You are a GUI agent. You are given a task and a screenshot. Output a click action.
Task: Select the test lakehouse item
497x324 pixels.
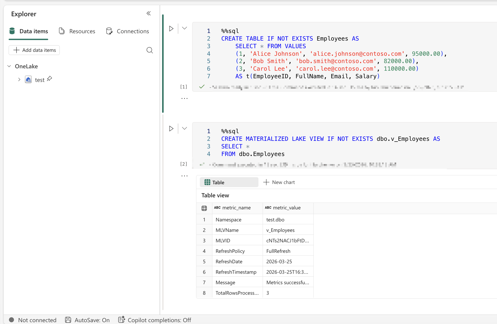tap(40, 80)
